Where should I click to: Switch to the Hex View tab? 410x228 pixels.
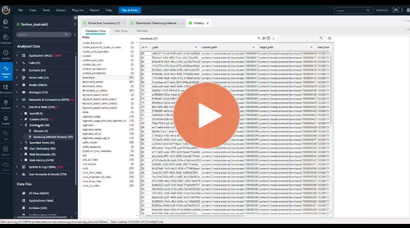pyautogui.click(x=121, y=31)
